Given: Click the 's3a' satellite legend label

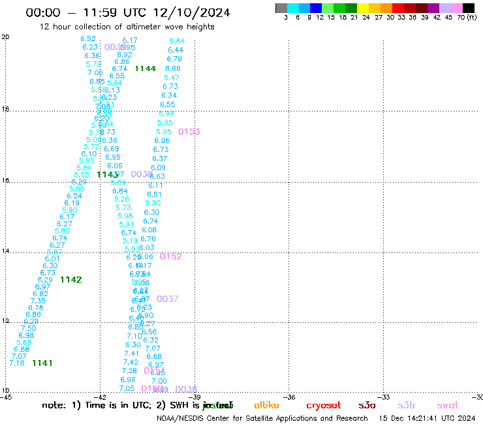Looking at the screenshot, I should coord(367,405).
